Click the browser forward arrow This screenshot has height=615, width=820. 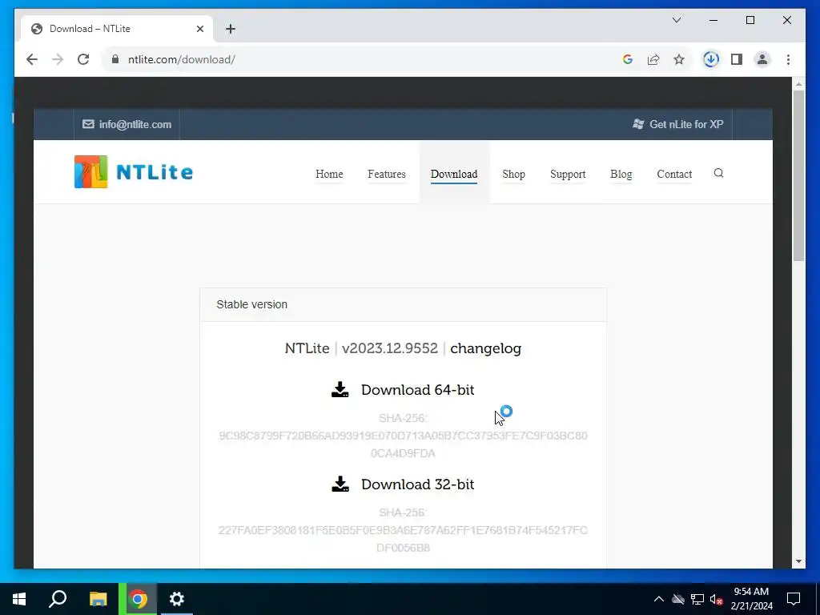point(58,59)
